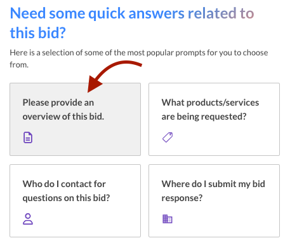This screenshot has width=290, height=245.
Task: Select the 'Please provide an overview' prompt card
Action: click(x=75, y=119)
